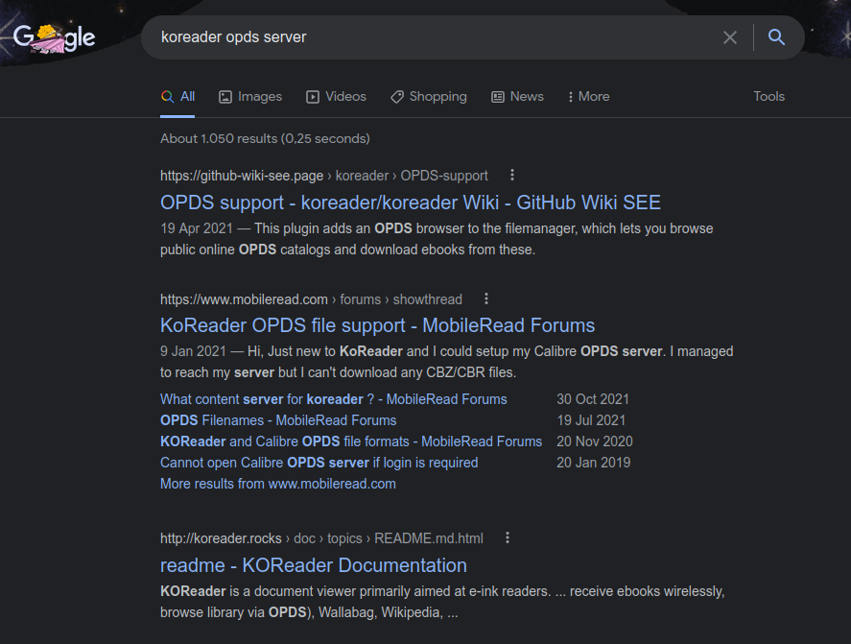
Task: Click the About 1.050 results text
Action: (x=265, y=138)
